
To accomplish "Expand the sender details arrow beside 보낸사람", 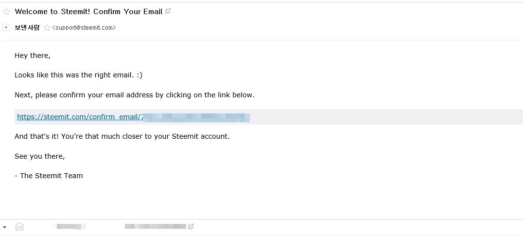I will [6, 28].
